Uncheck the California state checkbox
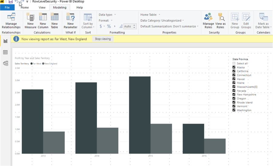Screen dimensions: 273x166 (x=234, y=71)
